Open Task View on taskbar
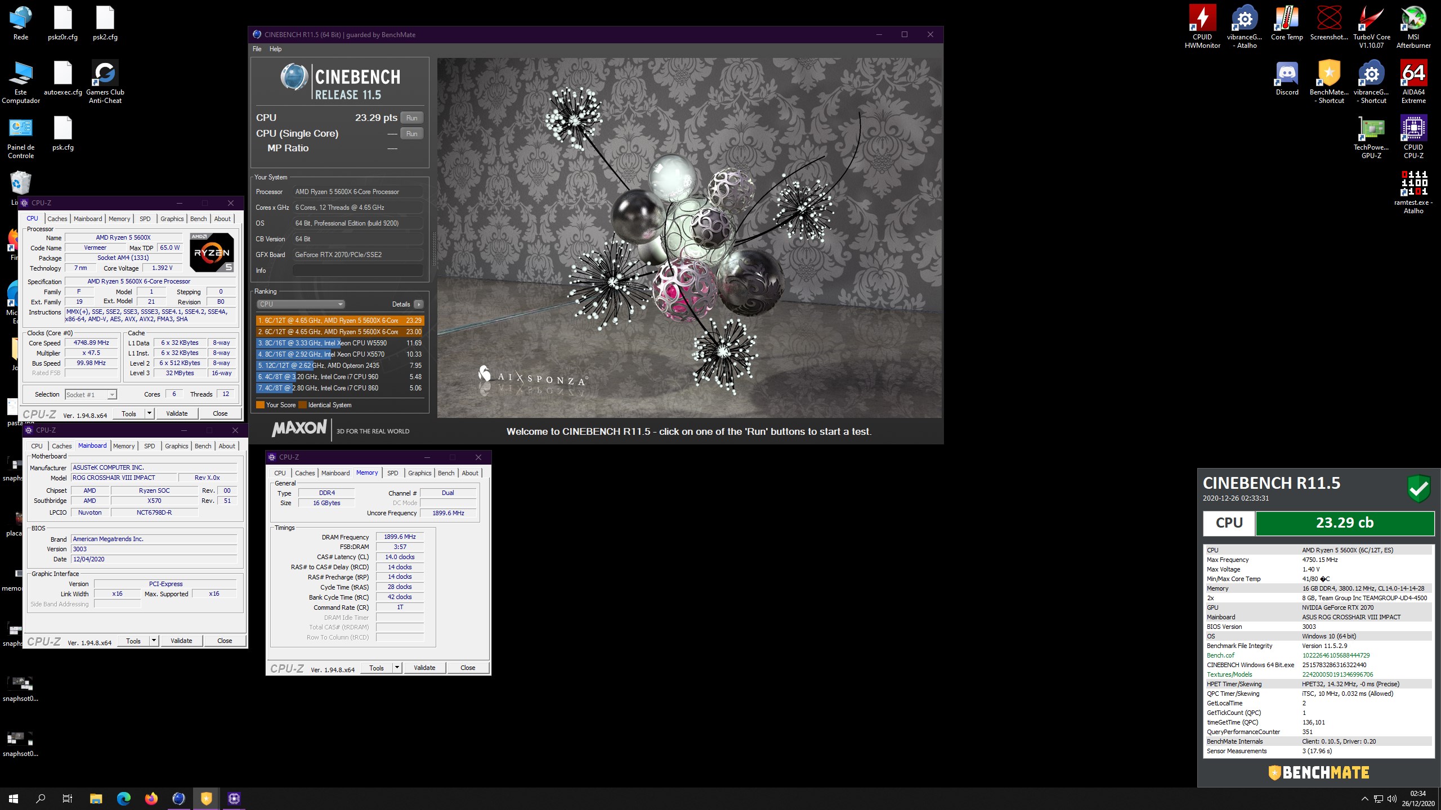Image resolution: width=1441 pixels, height=810 pixels. [68, 798]
